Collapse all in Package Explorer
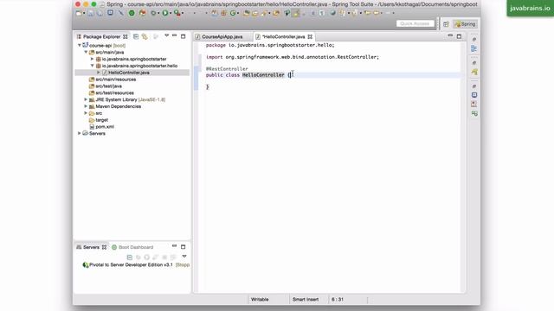The width and height of the screenshot is (554, 311). coord(136,36)
